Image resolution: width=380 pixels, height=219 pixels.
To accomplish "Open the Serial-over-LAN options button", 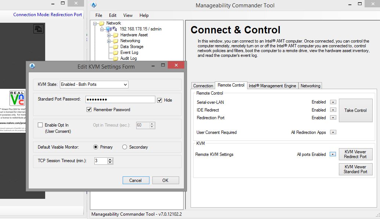I will pos(333,102).
